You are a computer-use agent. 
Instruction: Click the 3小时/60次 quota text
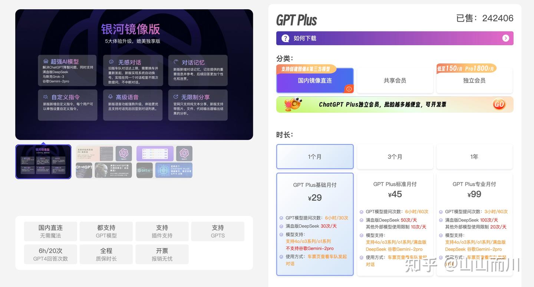496,211
